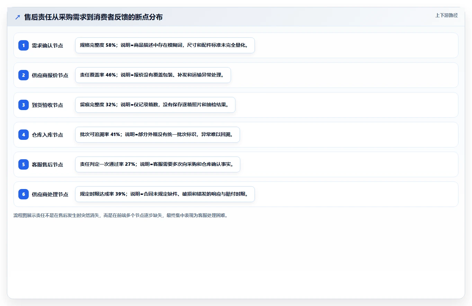Click the step 1 number badge
Screen dimensions: 472x306
click(x=24, y=45)
